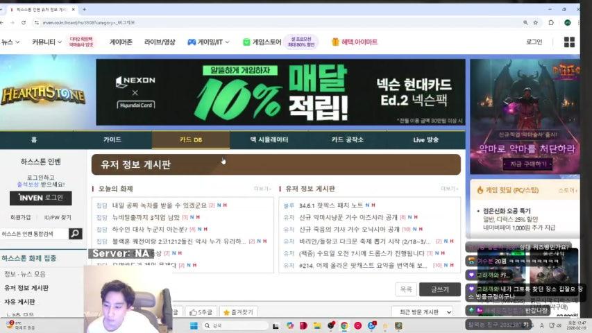The image size is (592, 333).
Task: Click the 지금 구매하기 ad button
Action: click(528, 164)
